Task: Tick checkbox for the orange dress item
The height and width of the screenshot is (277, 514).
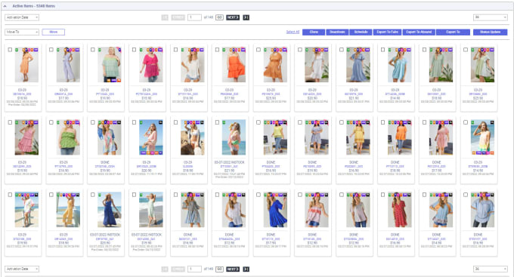Action: (x=10, y=50)
